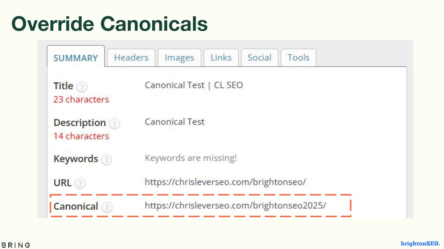
Task: Click the 'Keywords are missing!' message
Action: coord(191,158)
